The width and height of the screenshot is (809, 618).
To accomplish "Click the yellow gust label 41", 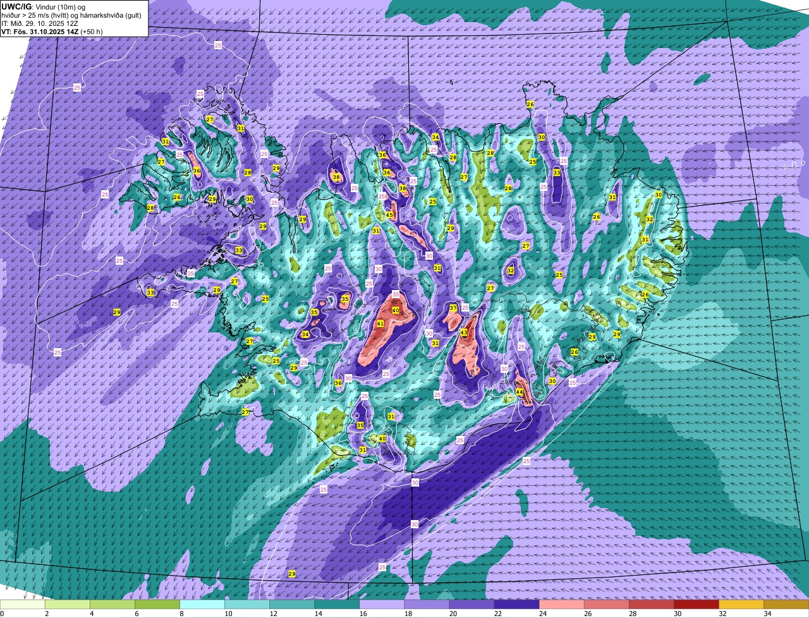I will click(x=380, y=324).
